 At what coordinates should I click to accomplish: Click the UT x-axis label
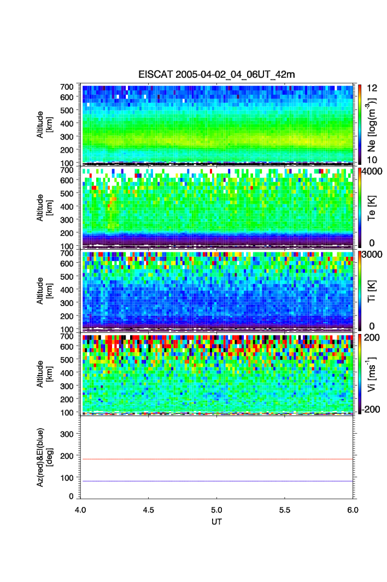pos(216,522)
